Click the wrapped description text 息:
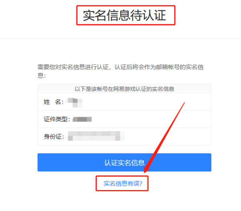The height and width of the screenshot is (211, 241). (41, 76)
